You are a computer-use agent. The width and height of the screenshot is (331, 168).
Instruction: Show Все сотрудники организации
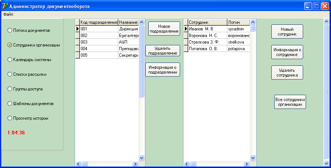(x=290, y=102)
